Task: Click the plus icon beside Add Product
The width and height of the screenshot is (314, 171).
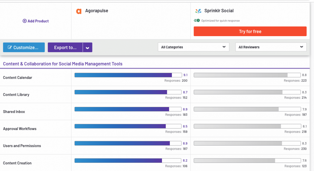Action: click(x=25, y=21)
